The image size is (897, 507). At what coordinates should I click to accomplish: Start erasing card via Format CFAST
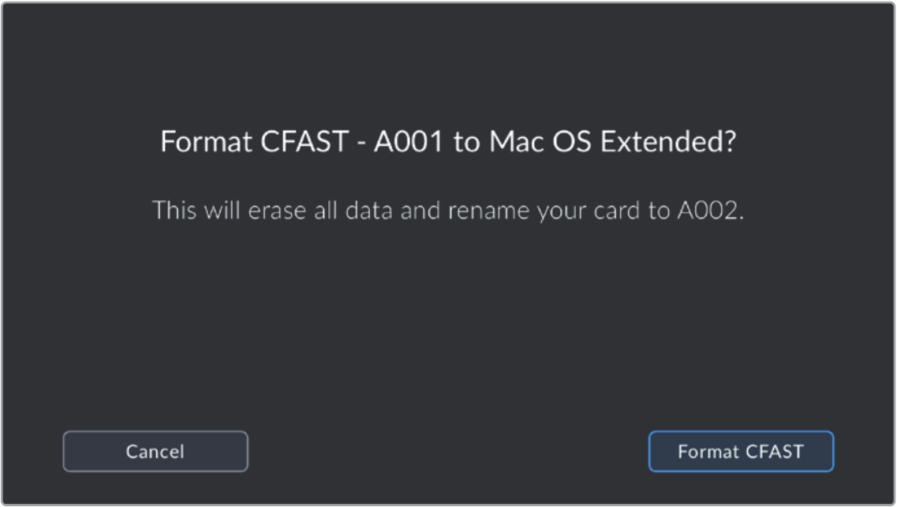pos(740,451)
